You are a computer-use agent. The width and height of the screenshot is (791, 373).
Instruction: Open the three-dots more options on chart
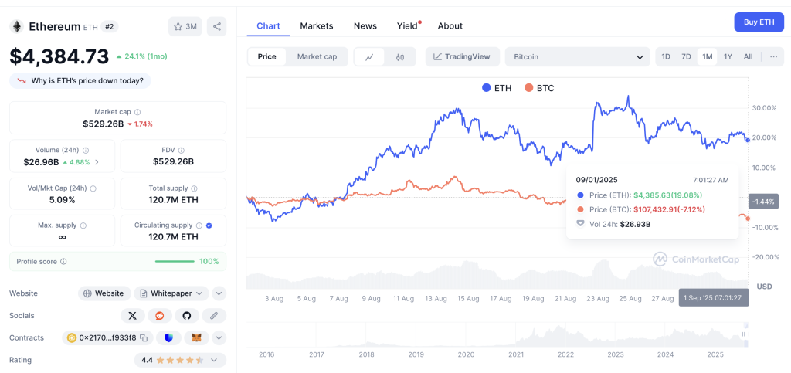pos(774,56)
